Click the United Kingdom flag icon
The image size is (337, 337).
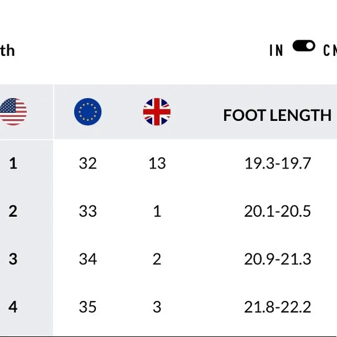[157, 112]
